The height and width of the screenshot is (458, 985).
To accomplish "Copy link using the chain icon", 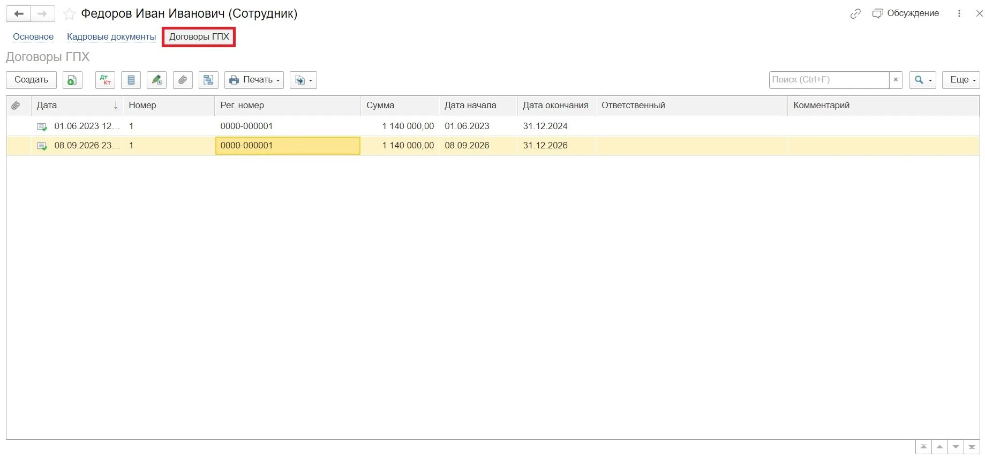I will click(x=855, y=14).
